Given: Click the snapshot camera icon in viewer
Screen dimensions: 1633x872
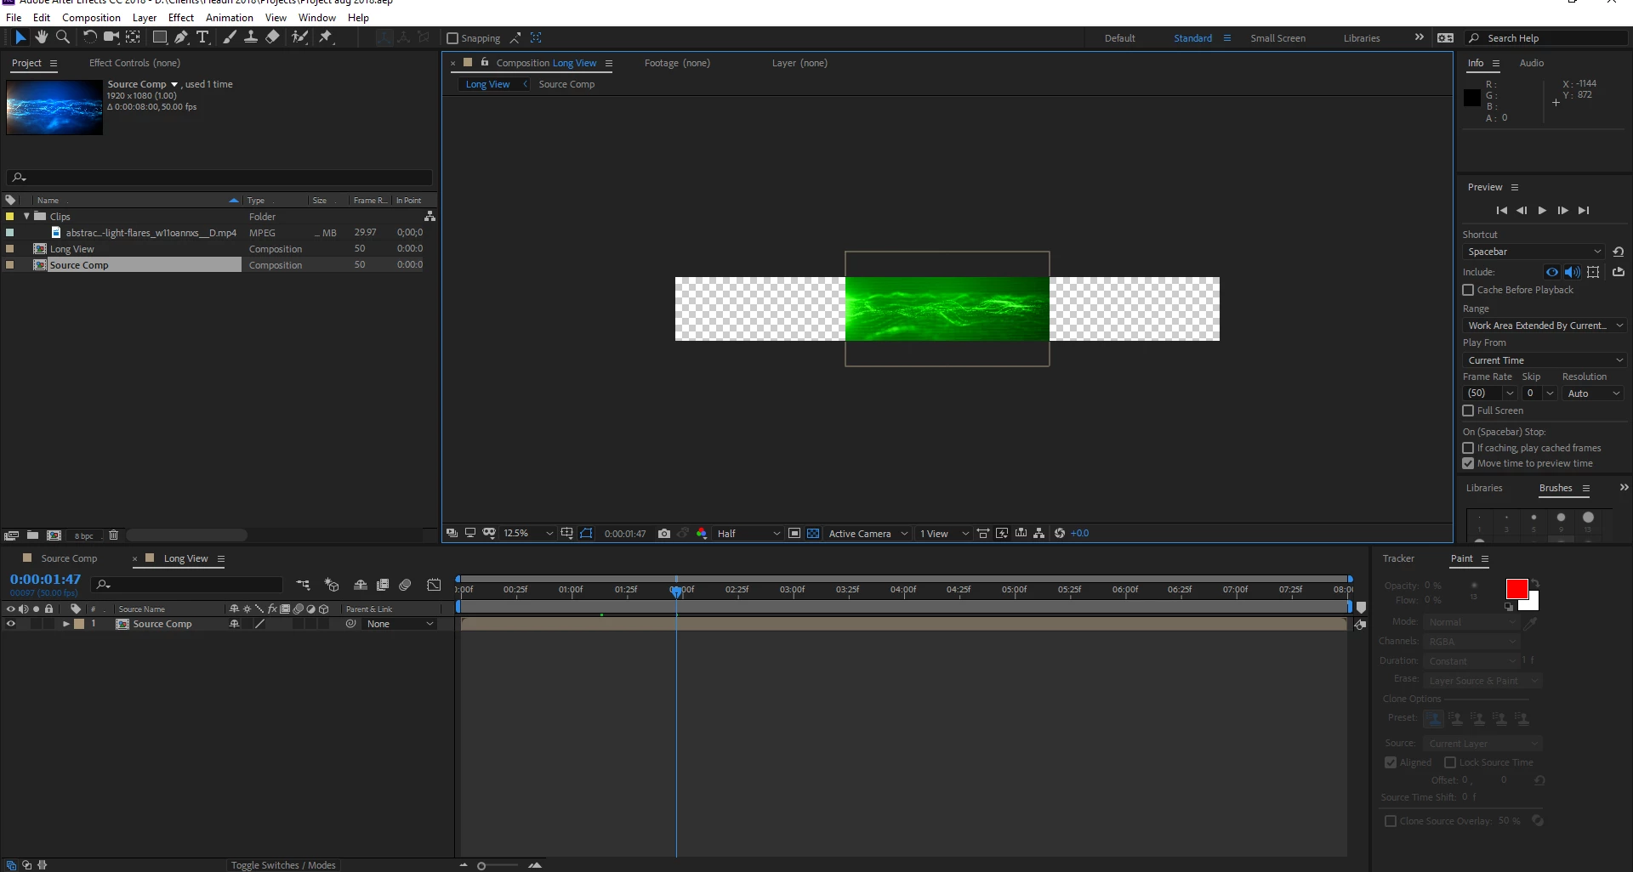Looking at the screenshot, I should 664,534.
